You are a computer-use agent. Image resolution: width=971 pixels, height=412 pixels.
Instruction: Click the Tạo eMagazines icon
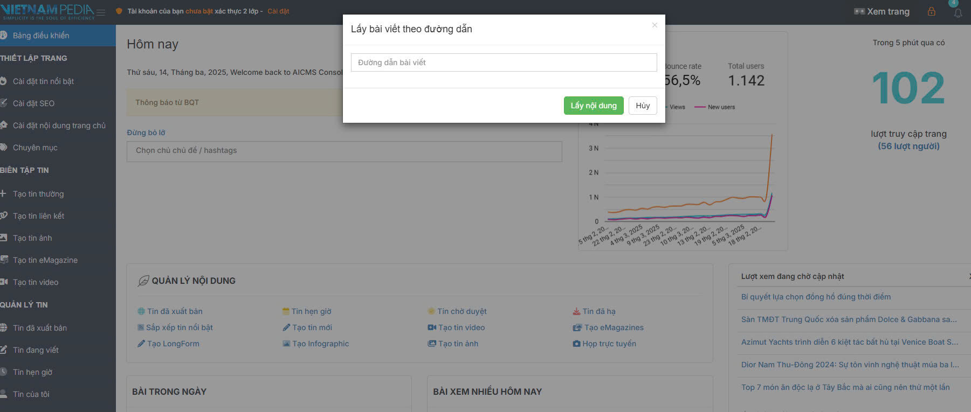577,327
